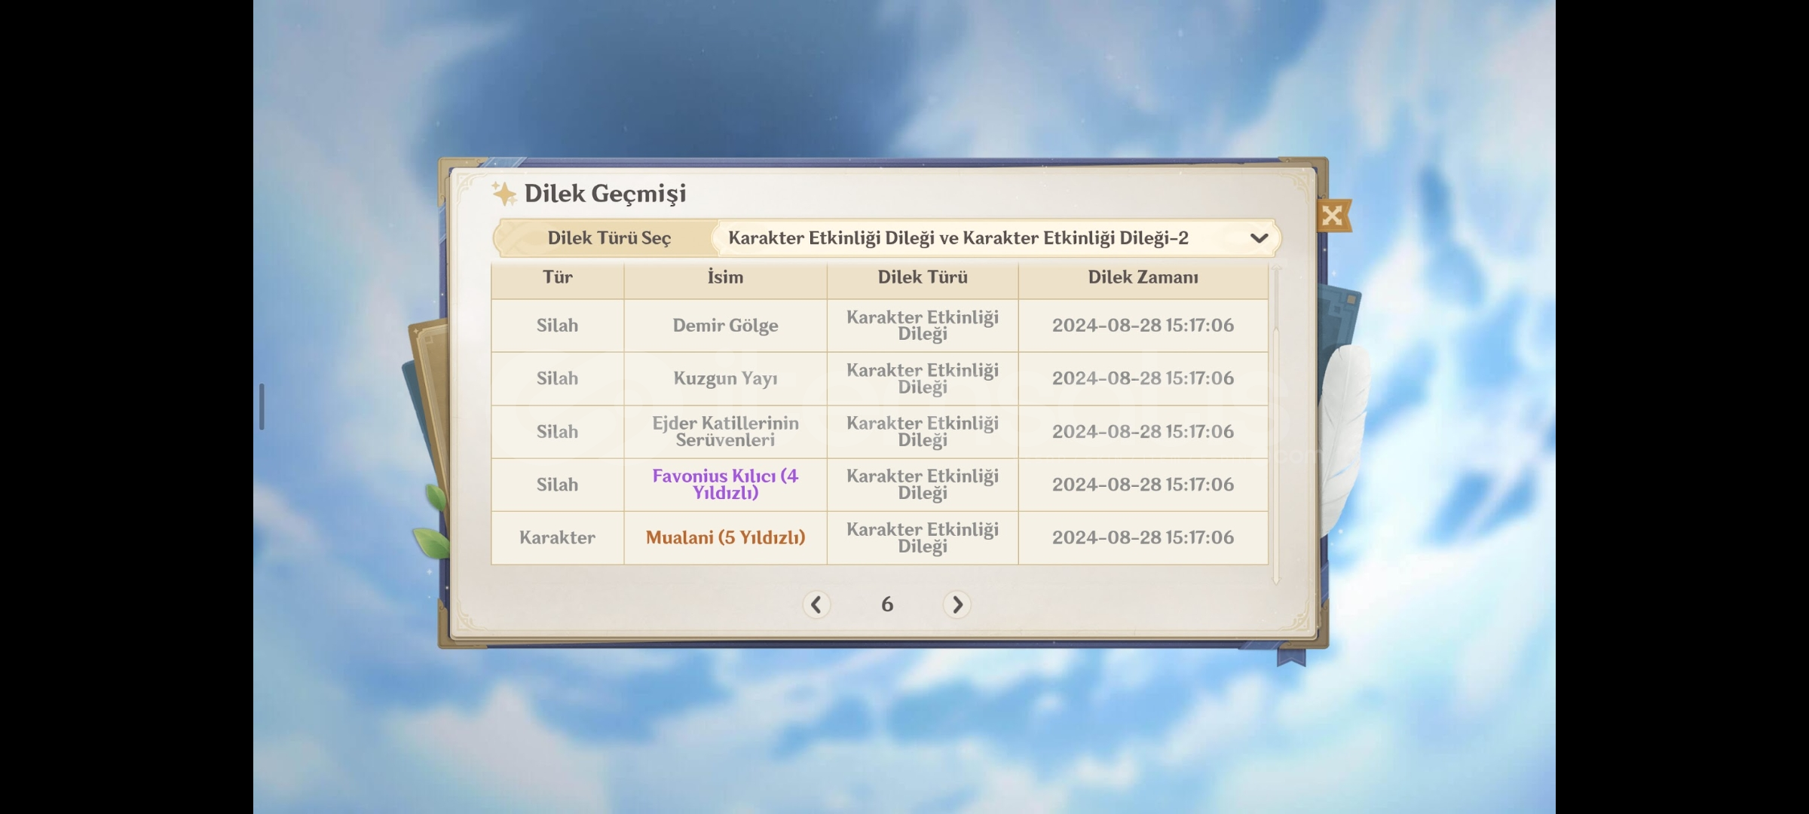Click Silah cell in Ejder Katillerinin row
1809x814 pixels.
pyautogui.click(x=558, y=432)
